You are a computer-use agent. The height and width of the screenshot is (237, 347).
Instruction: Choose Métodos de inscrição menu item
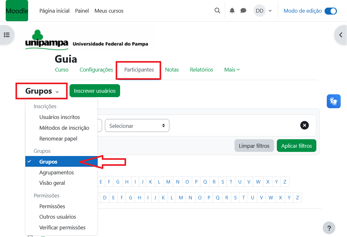[64, 128]
